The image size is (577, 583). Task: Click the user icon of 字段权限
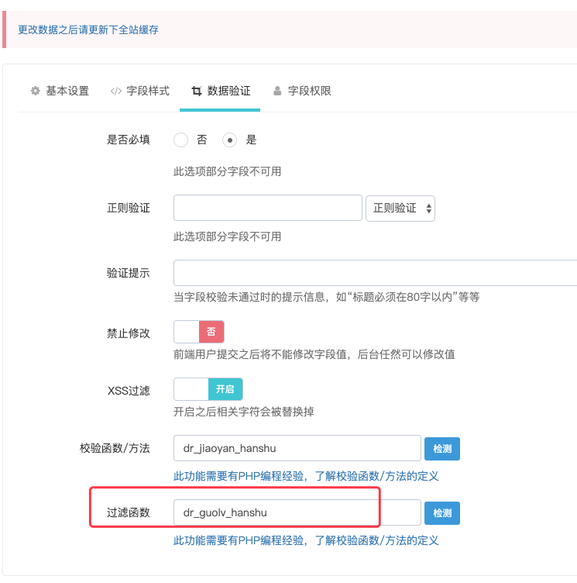(x=277, y=91)
